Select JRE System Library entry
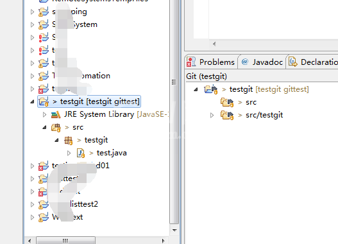Viewport: 338px width, 244px height. 115,114
